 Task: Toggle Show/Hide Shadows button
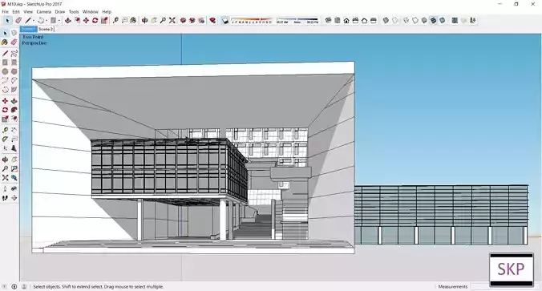tap(225, 21)
